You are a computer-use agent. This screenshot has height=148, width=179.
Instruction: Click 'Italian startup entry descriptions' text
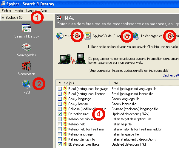coord(134,139)
